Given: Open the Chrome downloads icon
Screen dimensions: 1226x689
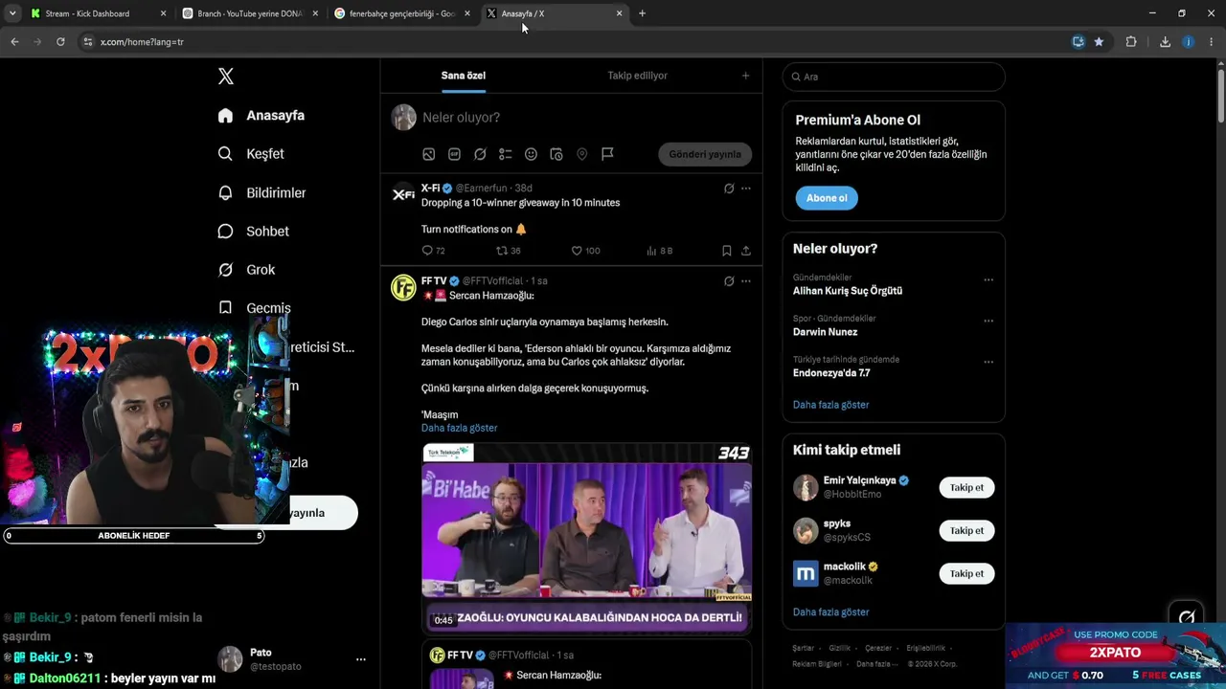Looking at the screenshot, I should coord(1165,42).
